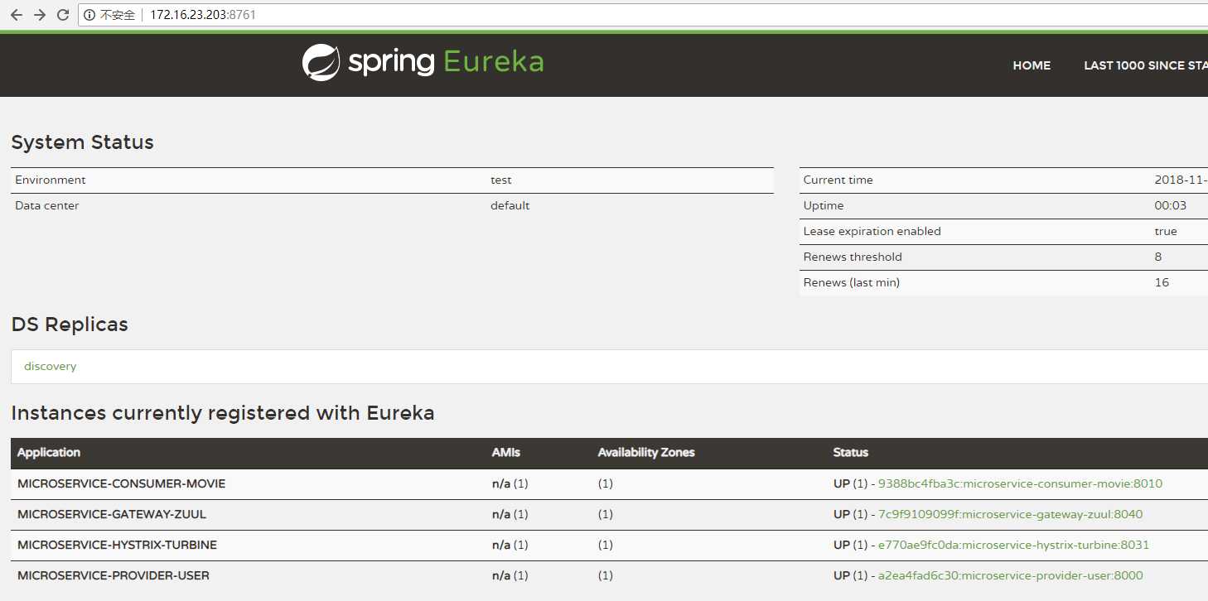This screenshot has width=1208, height=601.
Task: Click the '16' renews last min value
Action: click(1162, 282)
